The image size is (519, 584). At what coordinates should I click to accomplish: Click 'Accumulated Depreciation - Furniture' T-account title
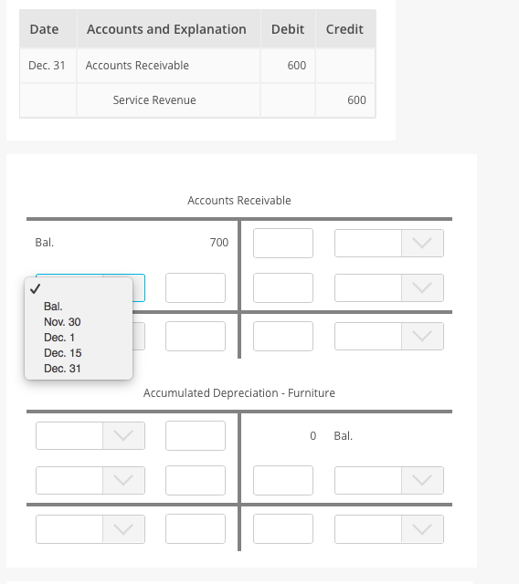coord(239,393)
